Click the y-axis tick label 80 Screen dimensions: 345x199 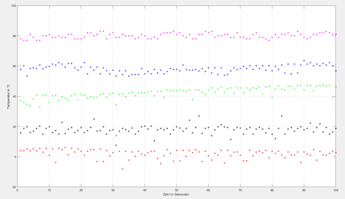[14, 36]
